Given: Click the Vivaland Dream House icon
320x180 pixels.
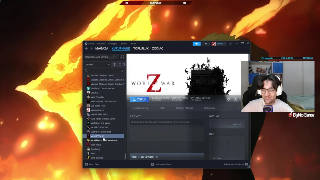Looking at the screenshot, I should (x=88, y=88).
